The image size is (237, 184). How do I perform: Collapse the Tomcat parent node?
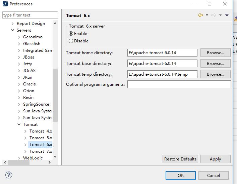(19, 124)
